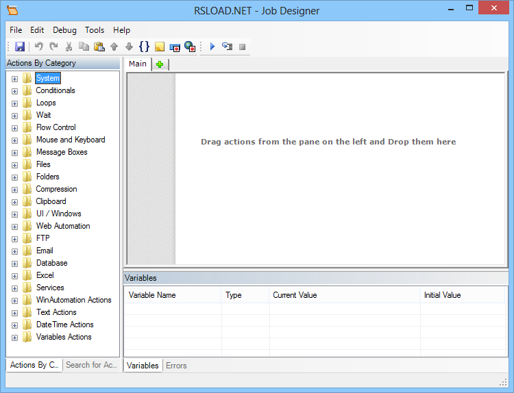The image size is (514, 393).
Task: Expand the Flow Control category
Action: pos(14,129)
